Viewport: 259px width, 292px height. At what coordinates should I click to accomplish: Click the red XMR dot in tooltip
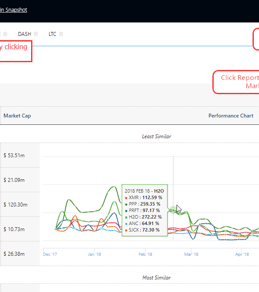(x=126, y=197)
